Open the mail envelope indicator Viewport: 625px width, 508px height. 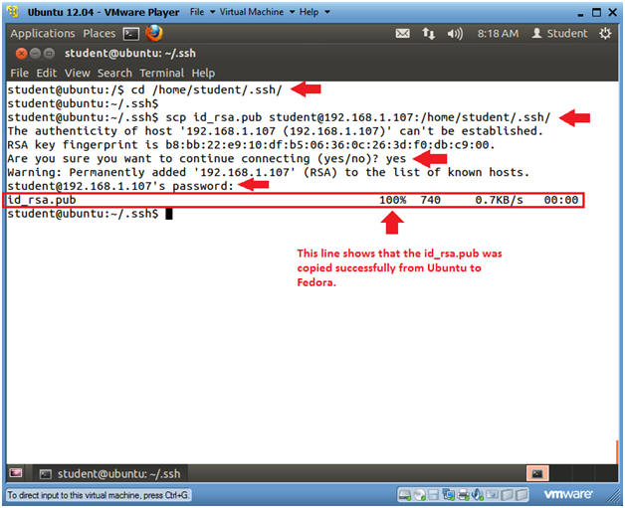coord(403,34)
